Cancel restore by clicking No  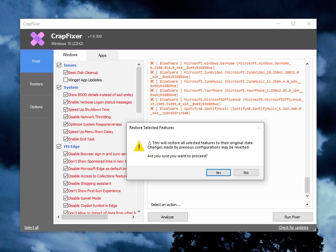point(246,172)
